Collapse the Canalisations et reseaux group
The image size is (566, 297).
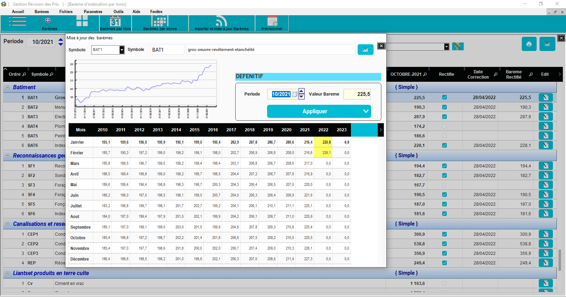7,224
